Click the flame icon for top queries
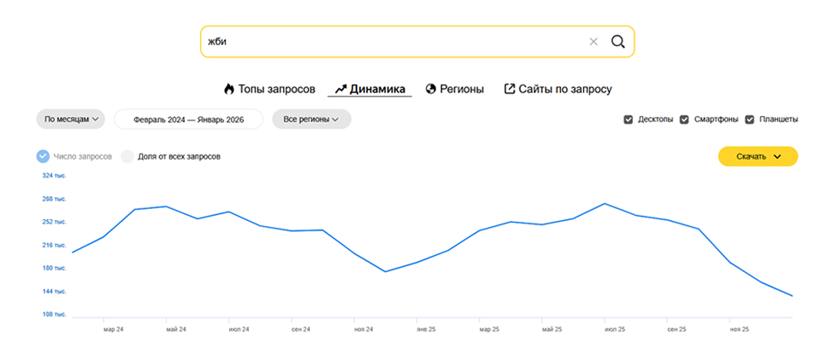 click(x=228, y=89)
